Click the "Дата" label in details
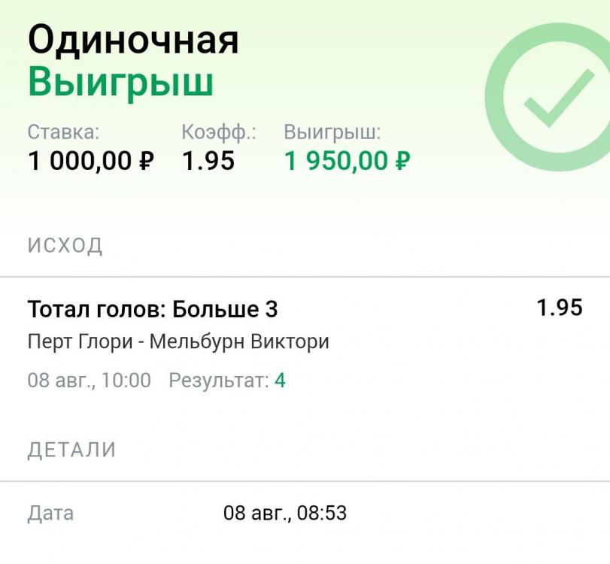Screen dimensions: 610x564 tap(50, 514)
